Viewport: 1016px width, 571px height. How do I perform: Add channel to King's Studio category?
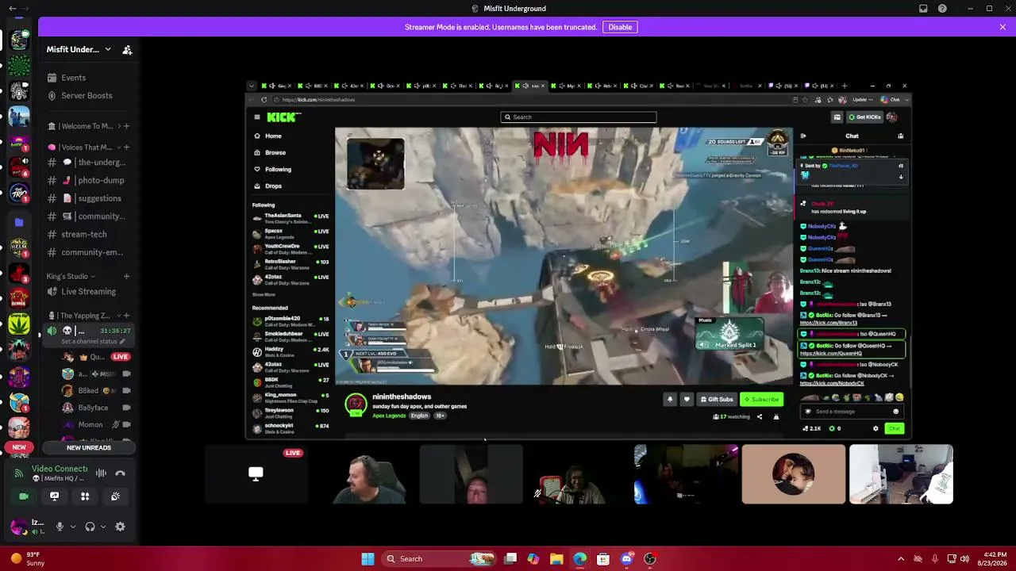coord(127,277)
